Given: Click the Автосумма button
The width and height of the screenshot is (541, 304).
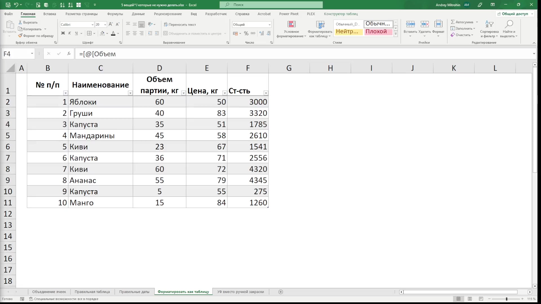Looking at the screenshot, I should point(464,22).
